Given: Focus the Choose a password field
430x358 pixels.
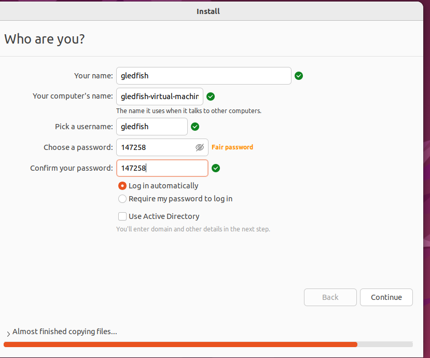Looking at the screenshot, I should pyautogui.click(x=156, y=147).
